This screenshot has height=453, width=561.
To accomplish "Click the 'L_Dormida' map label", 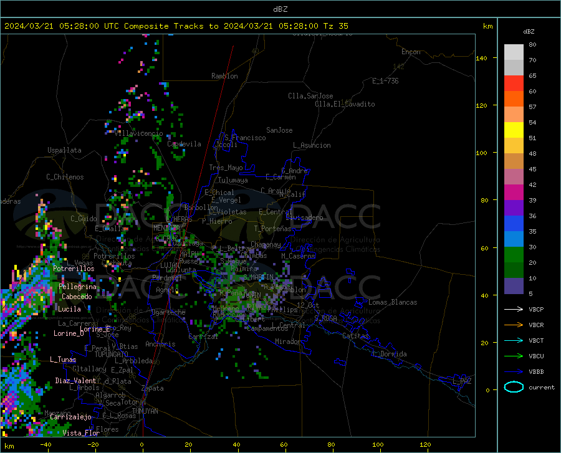I will point(390,354).
